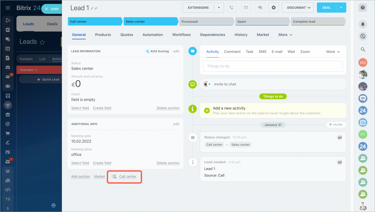Click Create field under Lead Information
Viewport: 375px width, 212px height.
(102, 108)
